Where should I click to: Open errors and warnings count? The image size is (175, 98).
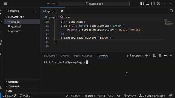click(x=25, y=96)
